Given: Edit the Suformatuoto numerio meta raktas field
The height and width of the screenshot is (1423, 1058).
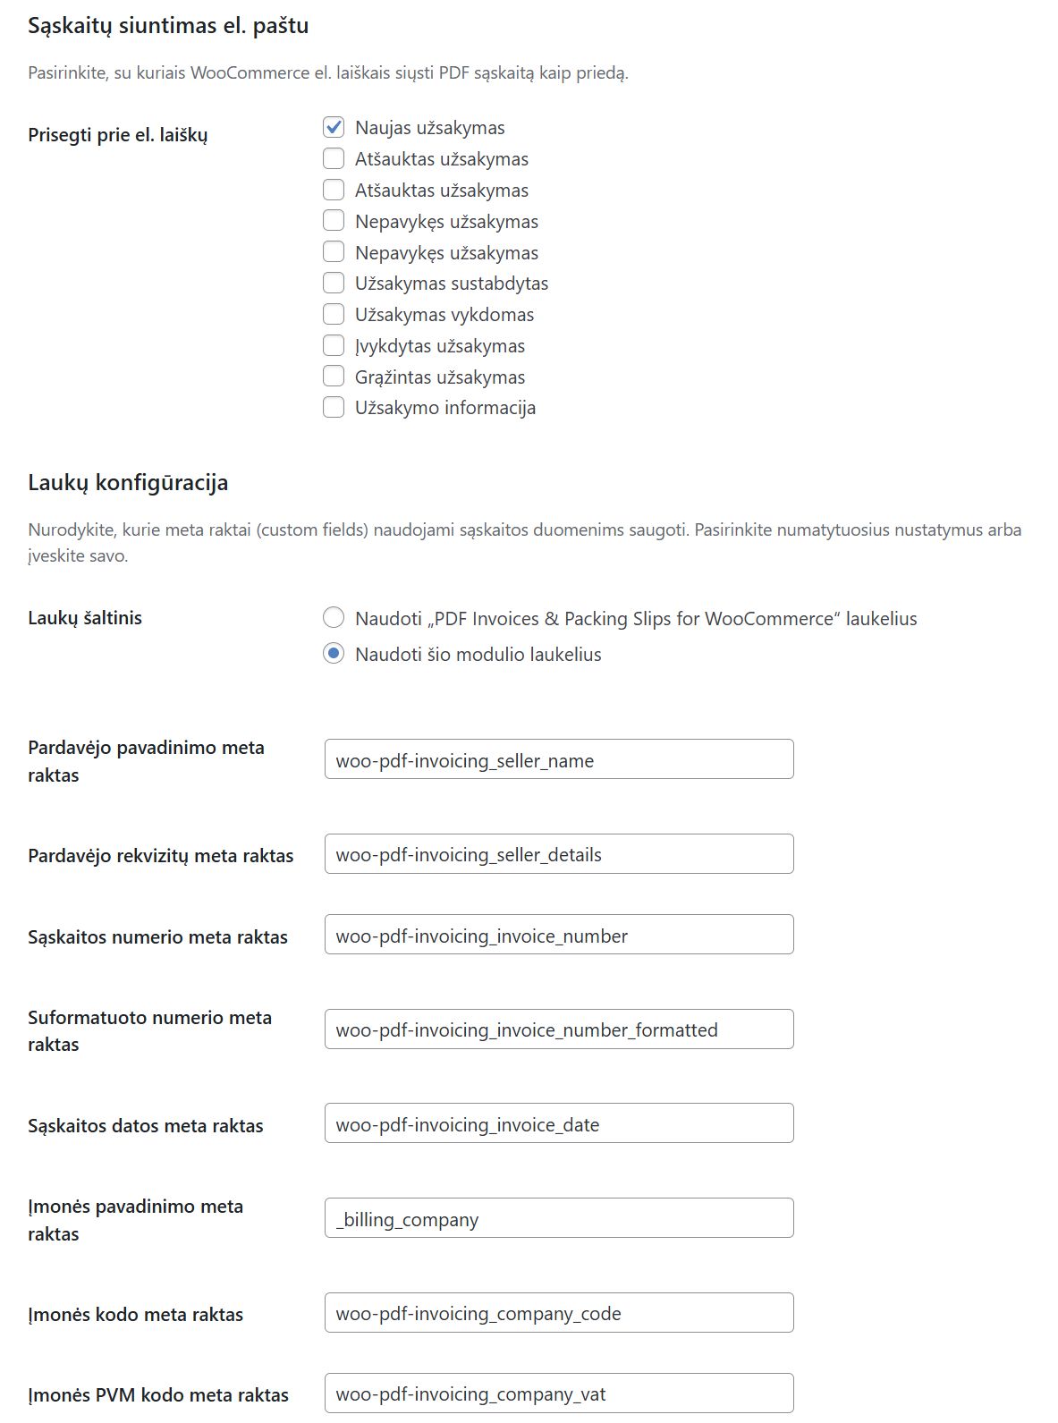Looking at the screenshot, I should [559, 1029].
